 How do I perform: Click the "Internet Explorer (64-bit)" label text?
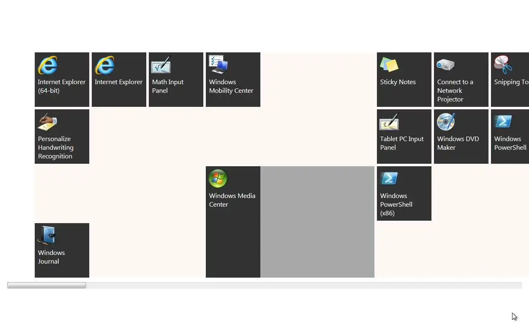(62, 86)
